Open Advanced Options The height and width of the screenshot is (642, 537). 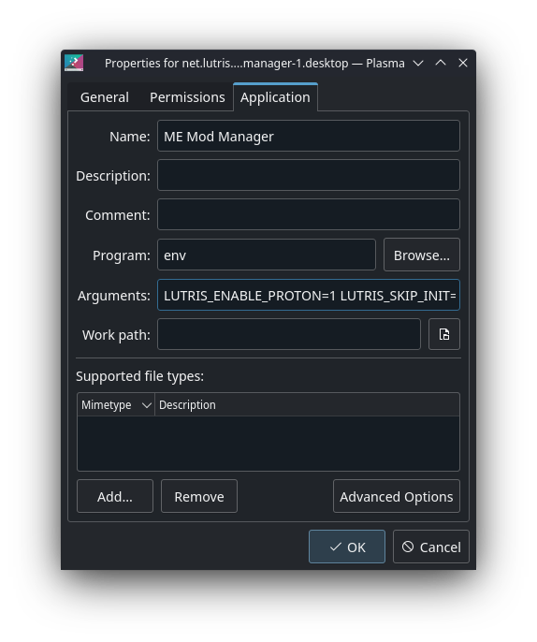pos(397,496)
